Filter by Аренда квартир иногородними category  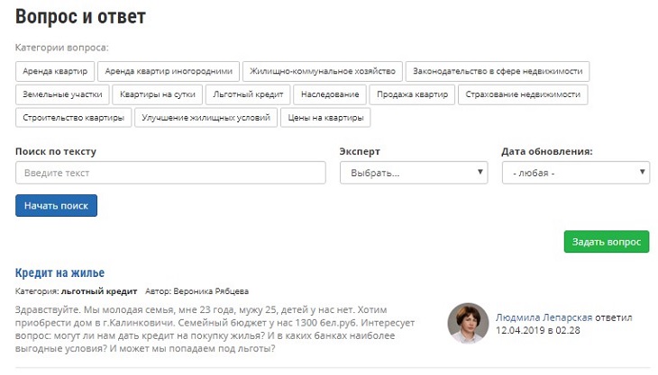click(169, 71)
